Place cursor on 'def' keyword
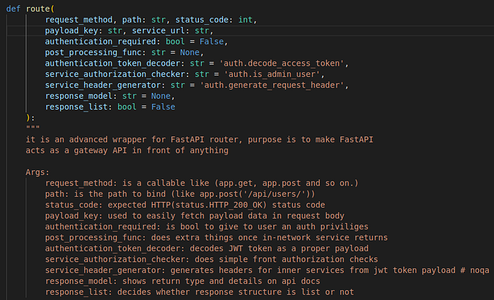 (13, 8)
